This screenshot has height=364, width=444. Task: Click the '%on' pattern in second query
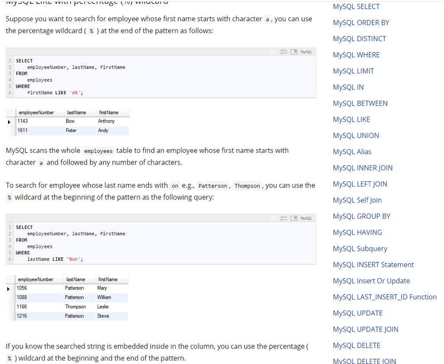pos(74,259)
